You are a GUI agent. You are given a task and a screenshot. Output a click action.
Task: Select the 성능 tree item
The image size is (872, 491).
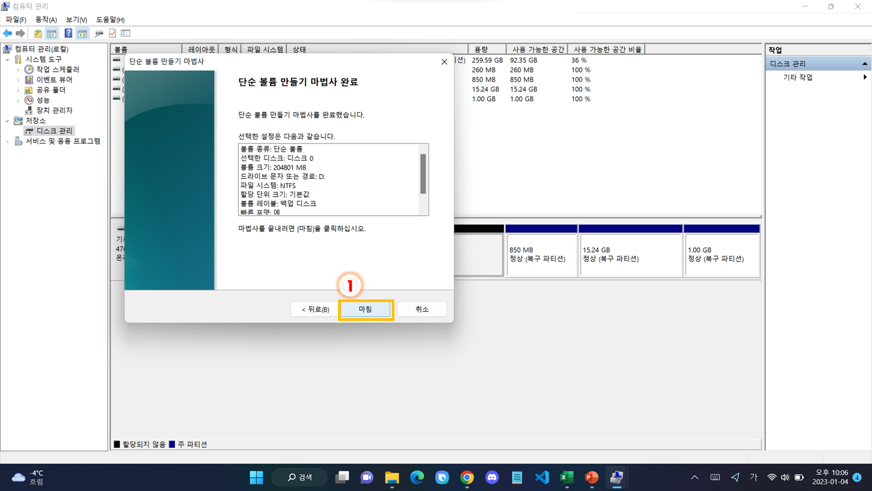point(43,100)
